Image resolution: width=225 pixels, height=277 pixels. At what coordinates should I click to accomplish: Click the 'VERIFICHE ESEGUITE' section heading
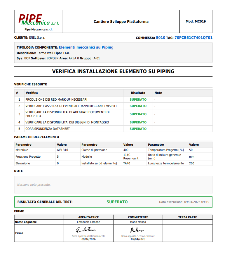[30, 84]
